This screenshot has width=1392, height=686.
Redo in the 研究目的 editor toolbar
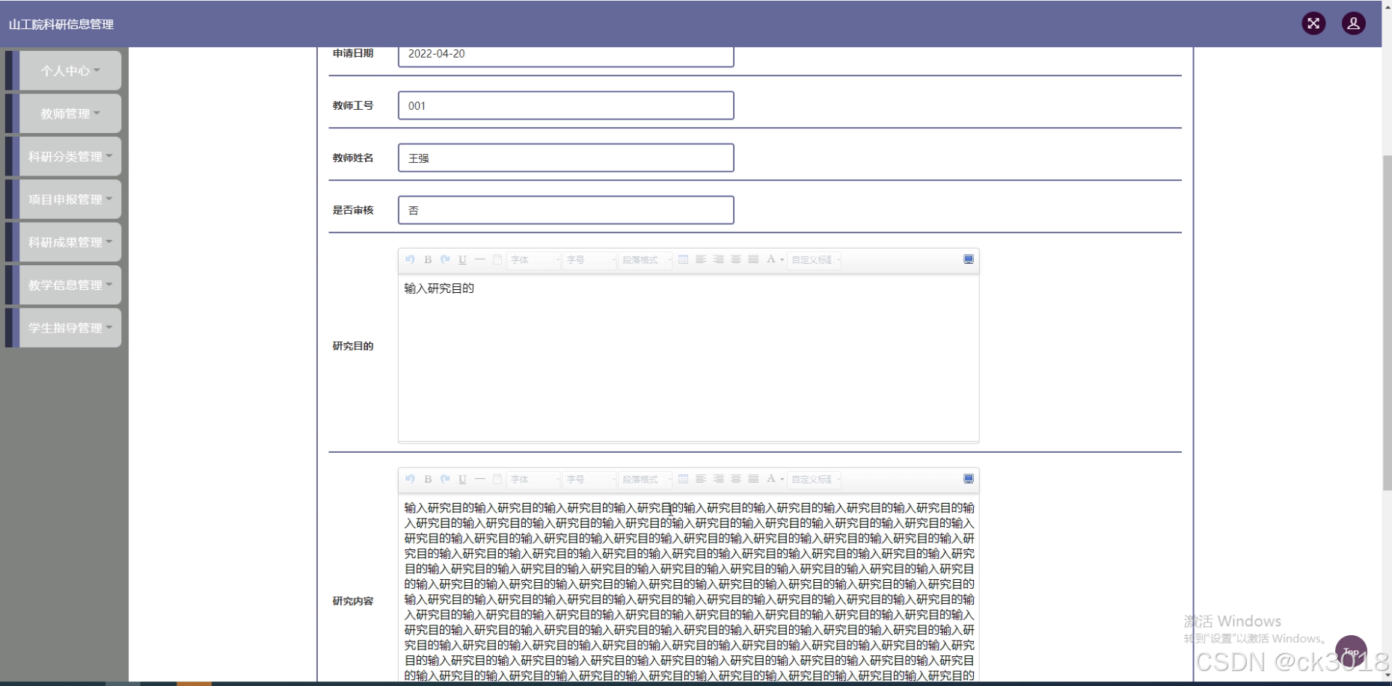(445, 259)
